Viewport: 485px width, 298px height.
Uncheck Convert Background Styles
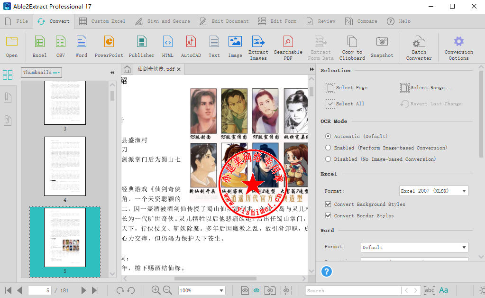click(x=328, y=204)
